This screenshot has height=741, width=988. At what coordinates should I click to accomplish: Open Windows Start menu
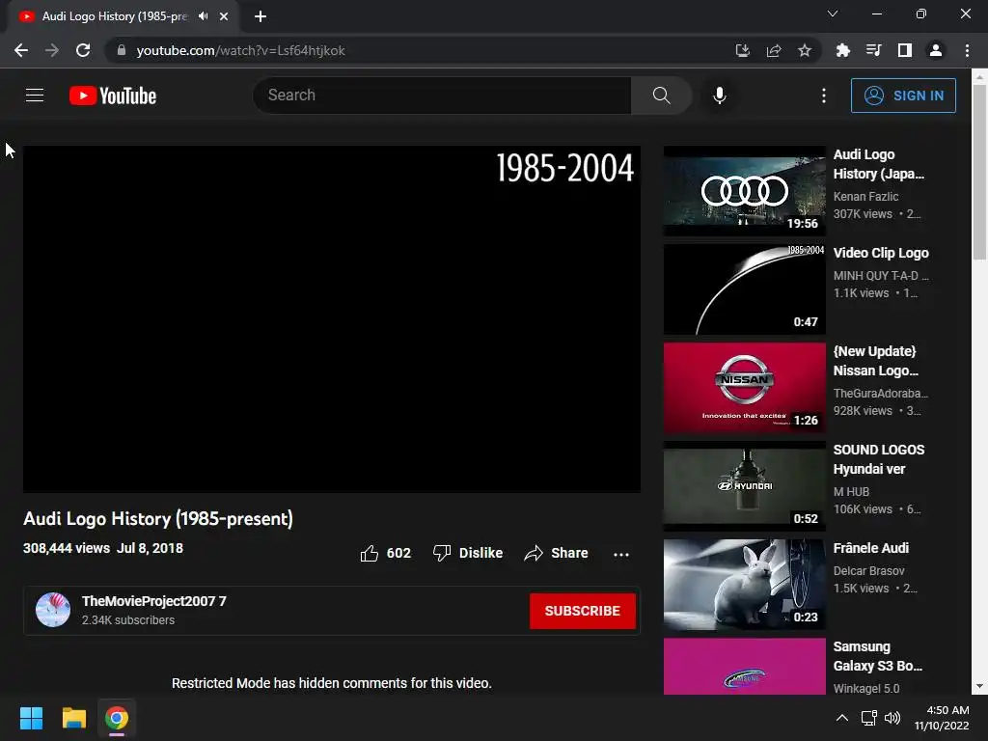tap(31, 718)
